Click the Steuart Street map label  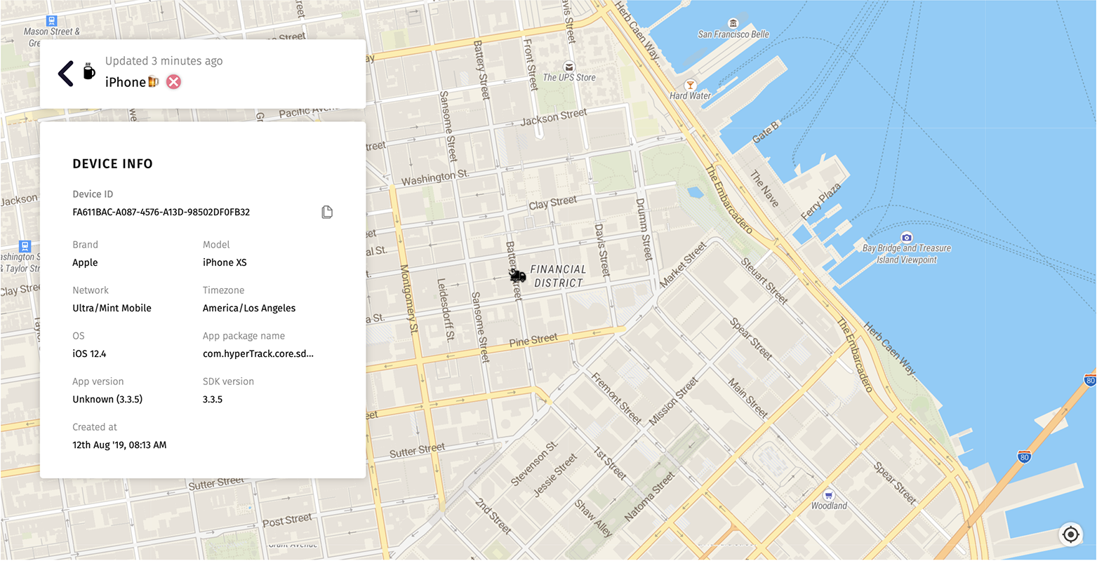tap(764, 280)
